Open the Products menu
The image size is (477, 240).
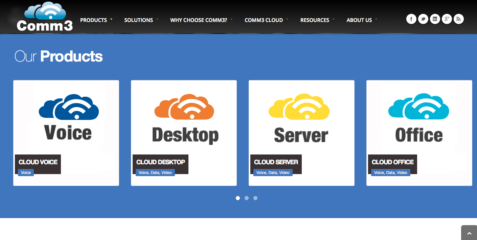[x=93, y=20]
